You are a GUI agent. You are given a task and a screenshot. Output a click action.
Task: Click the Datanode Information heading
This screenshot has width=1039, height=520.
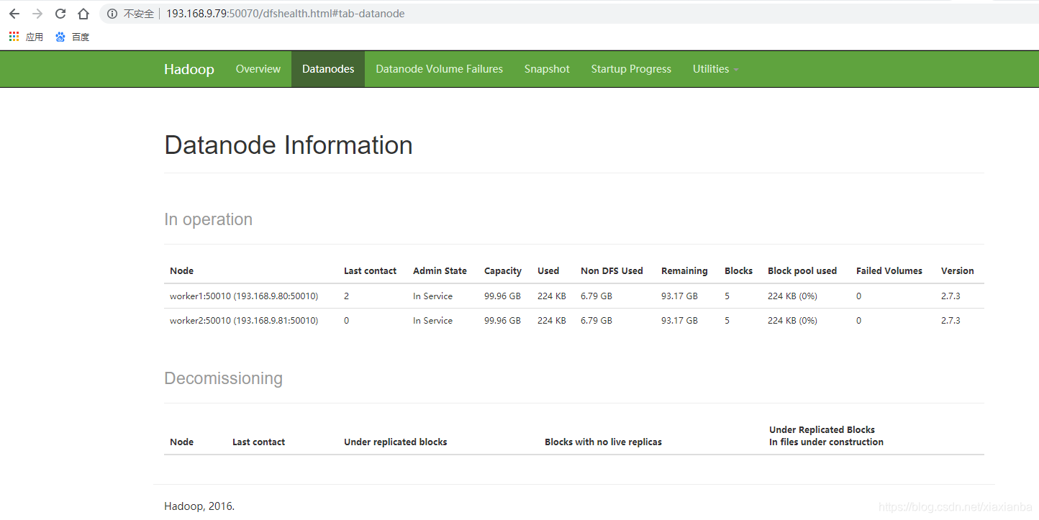(x=289, y=145)
